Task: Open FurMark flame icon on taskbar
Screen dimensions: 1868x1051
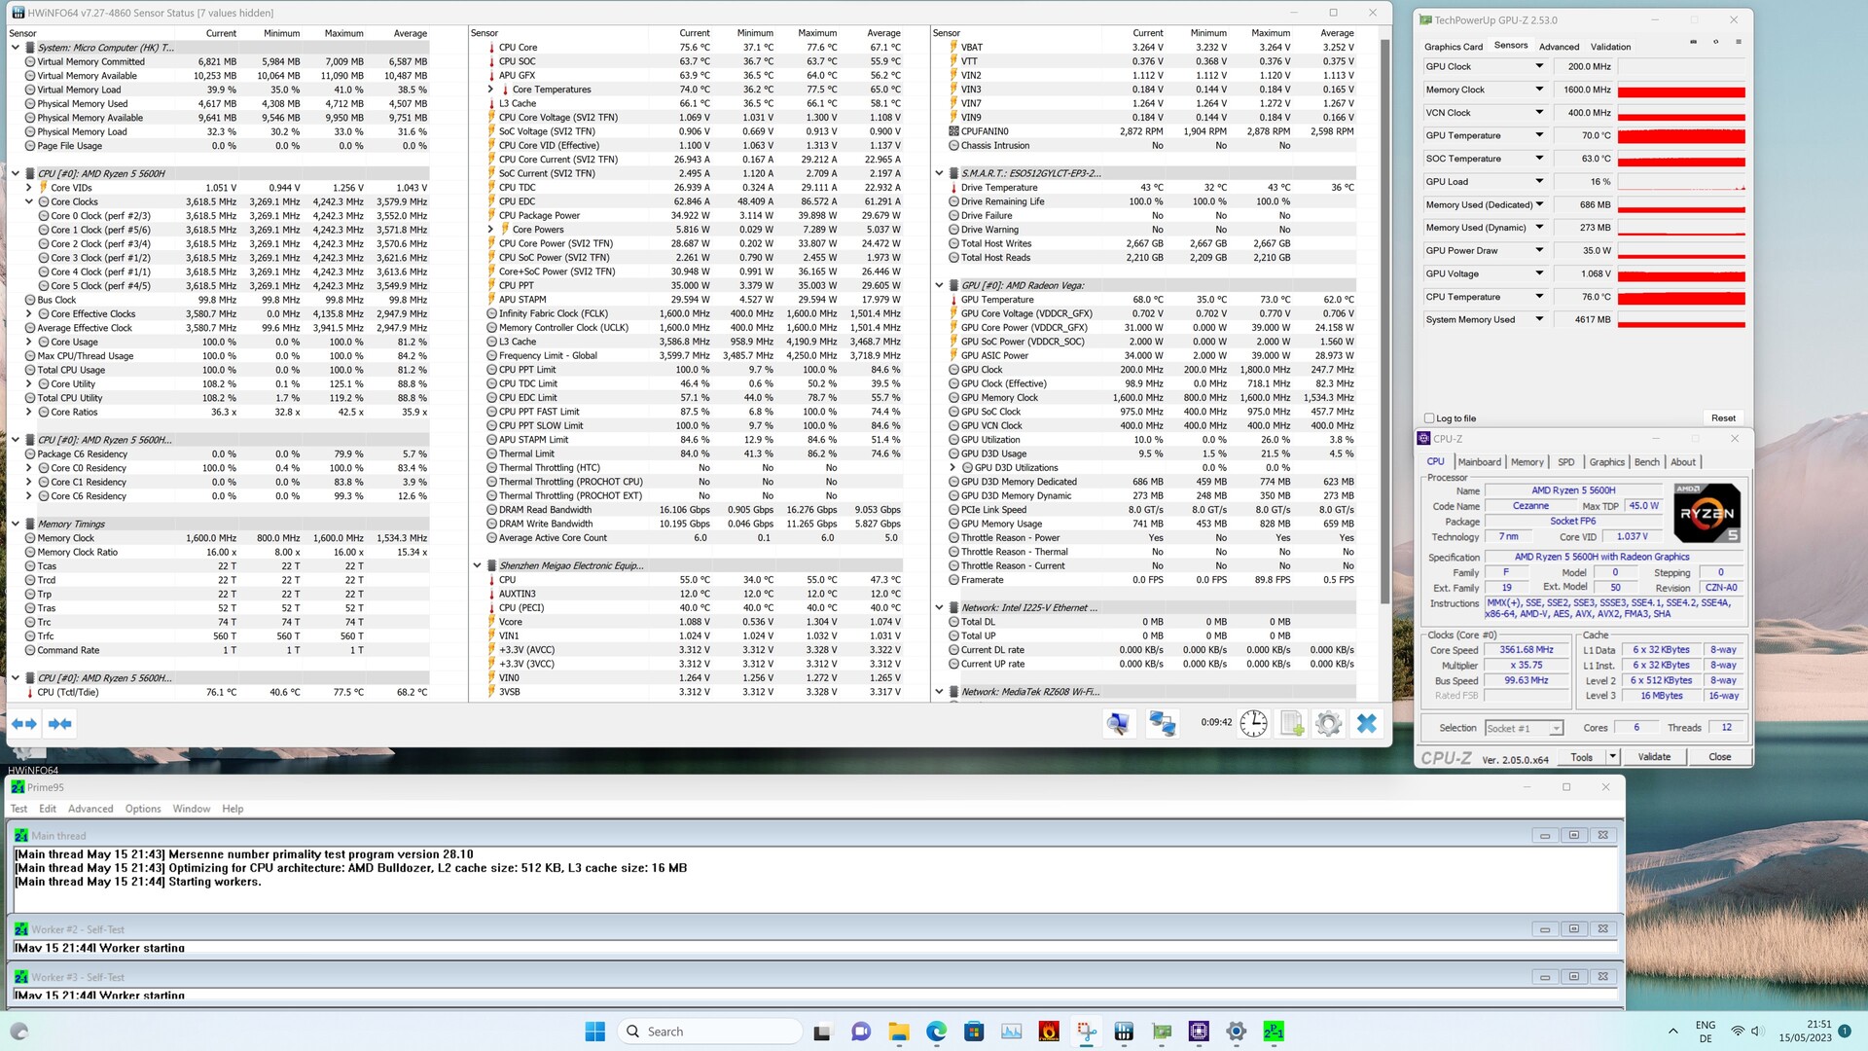Action: (x=1049, y=1032)
